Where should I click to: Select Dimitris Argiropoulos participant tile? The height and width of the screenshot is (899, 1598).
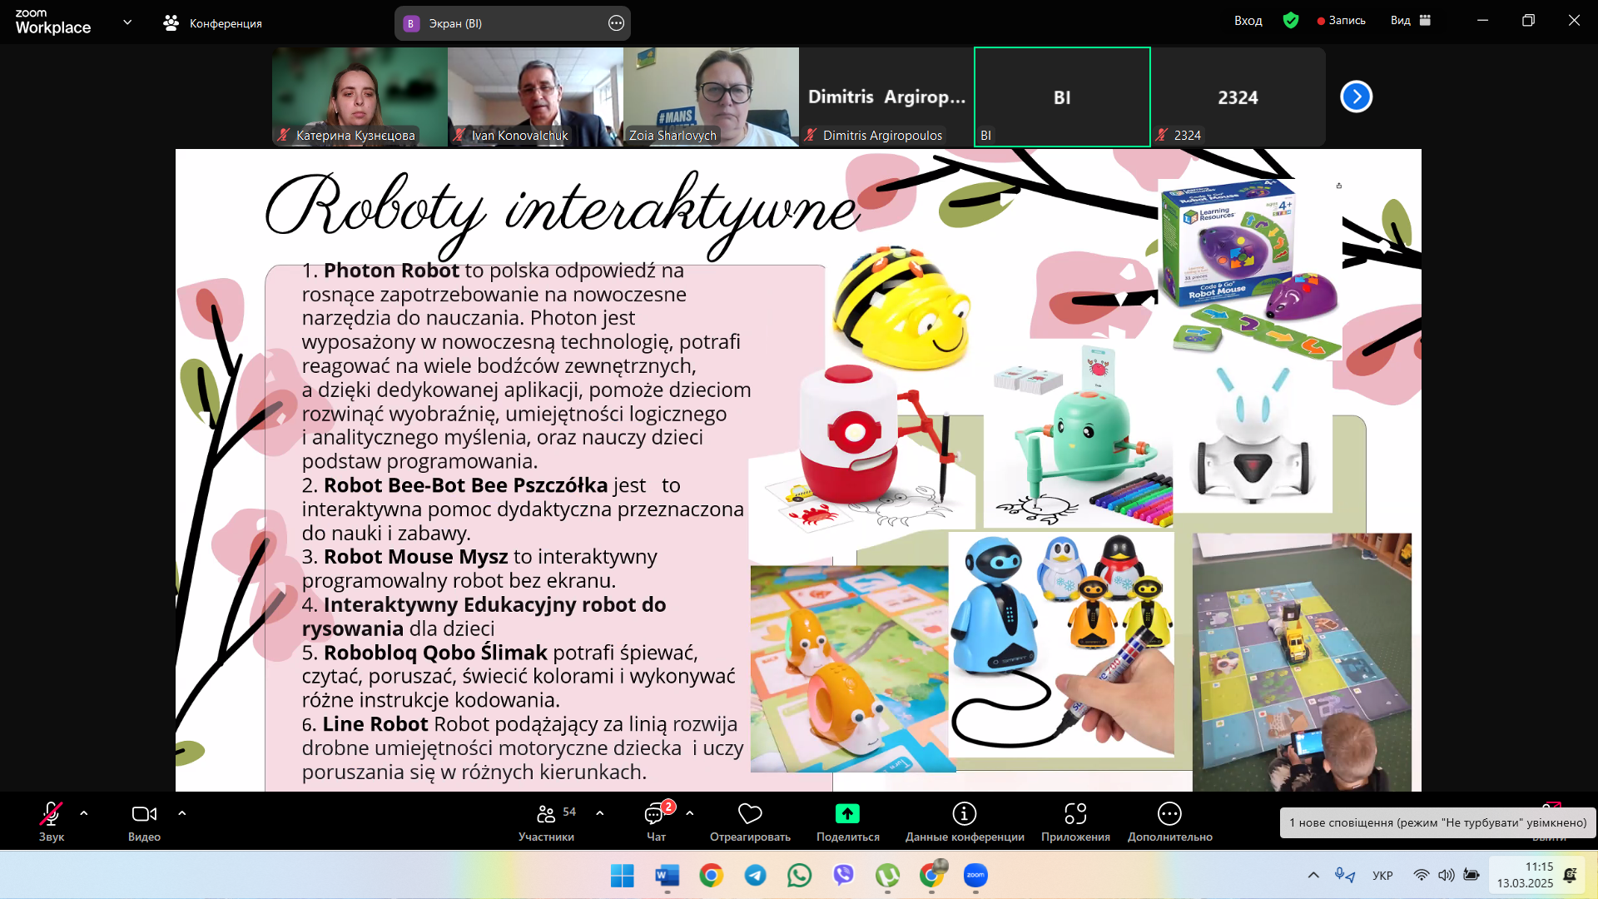click(886, 97)
